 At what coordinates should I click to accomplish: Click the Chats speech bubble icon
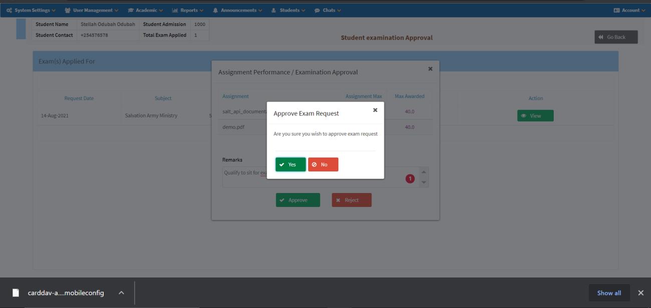pos(317,10)
